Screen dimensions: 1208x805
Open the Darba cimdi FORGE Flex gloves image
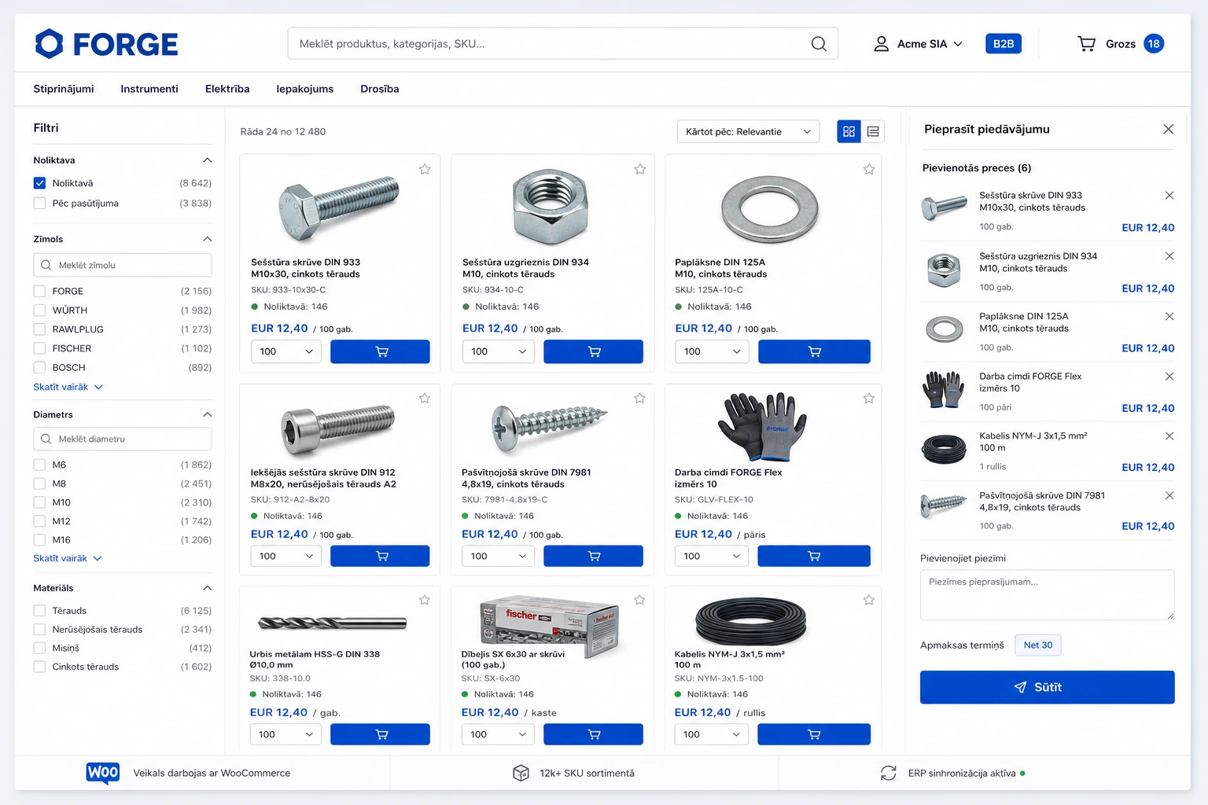coord(761,426)
